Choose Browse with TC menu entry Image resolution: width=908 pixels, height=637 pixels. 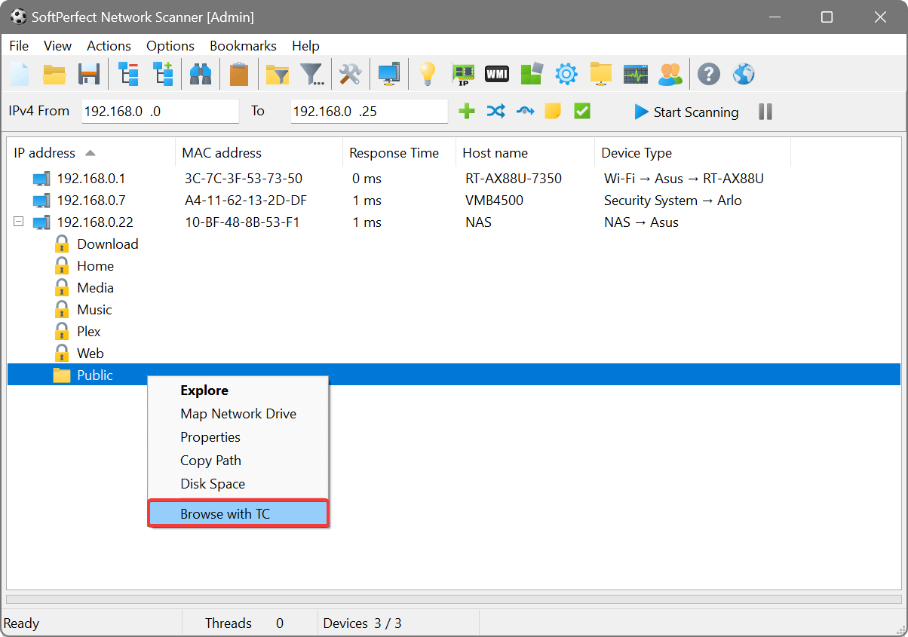pyautogui.click(x=238, y=514)
